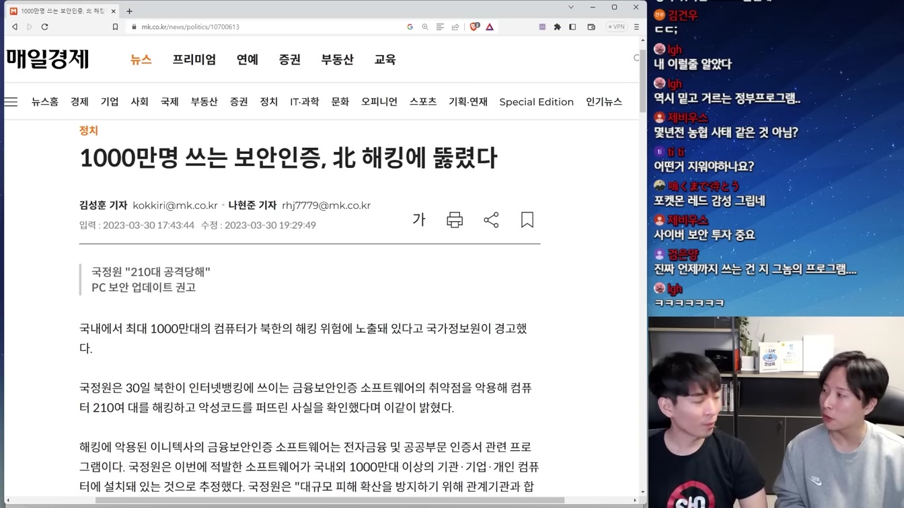Open a new tab with plus button
904x508 pixels.
[129, 11]
